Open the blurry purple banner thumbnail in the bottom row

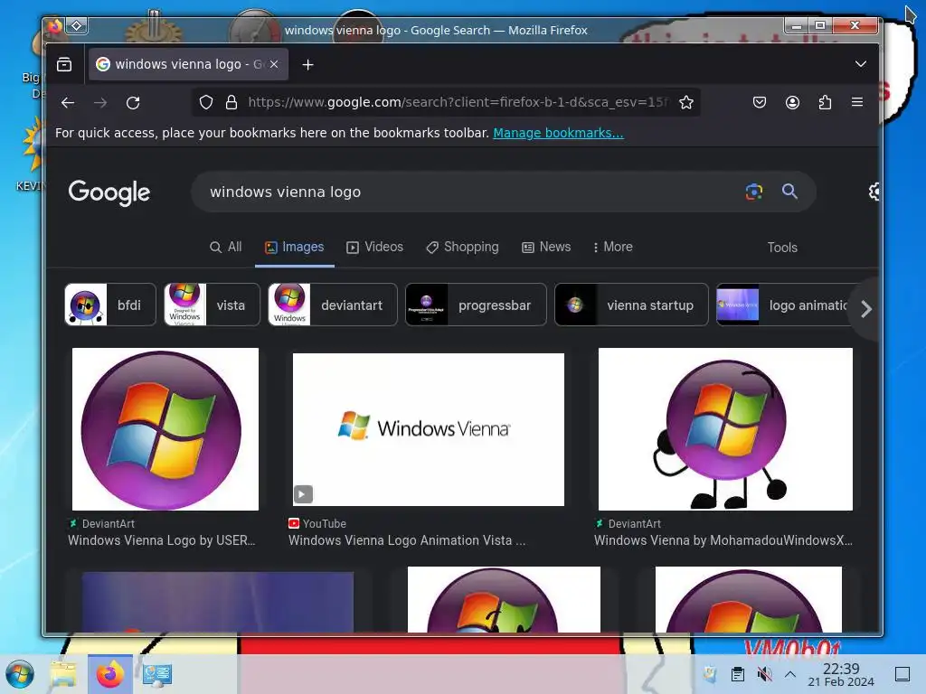coord(217,602)
